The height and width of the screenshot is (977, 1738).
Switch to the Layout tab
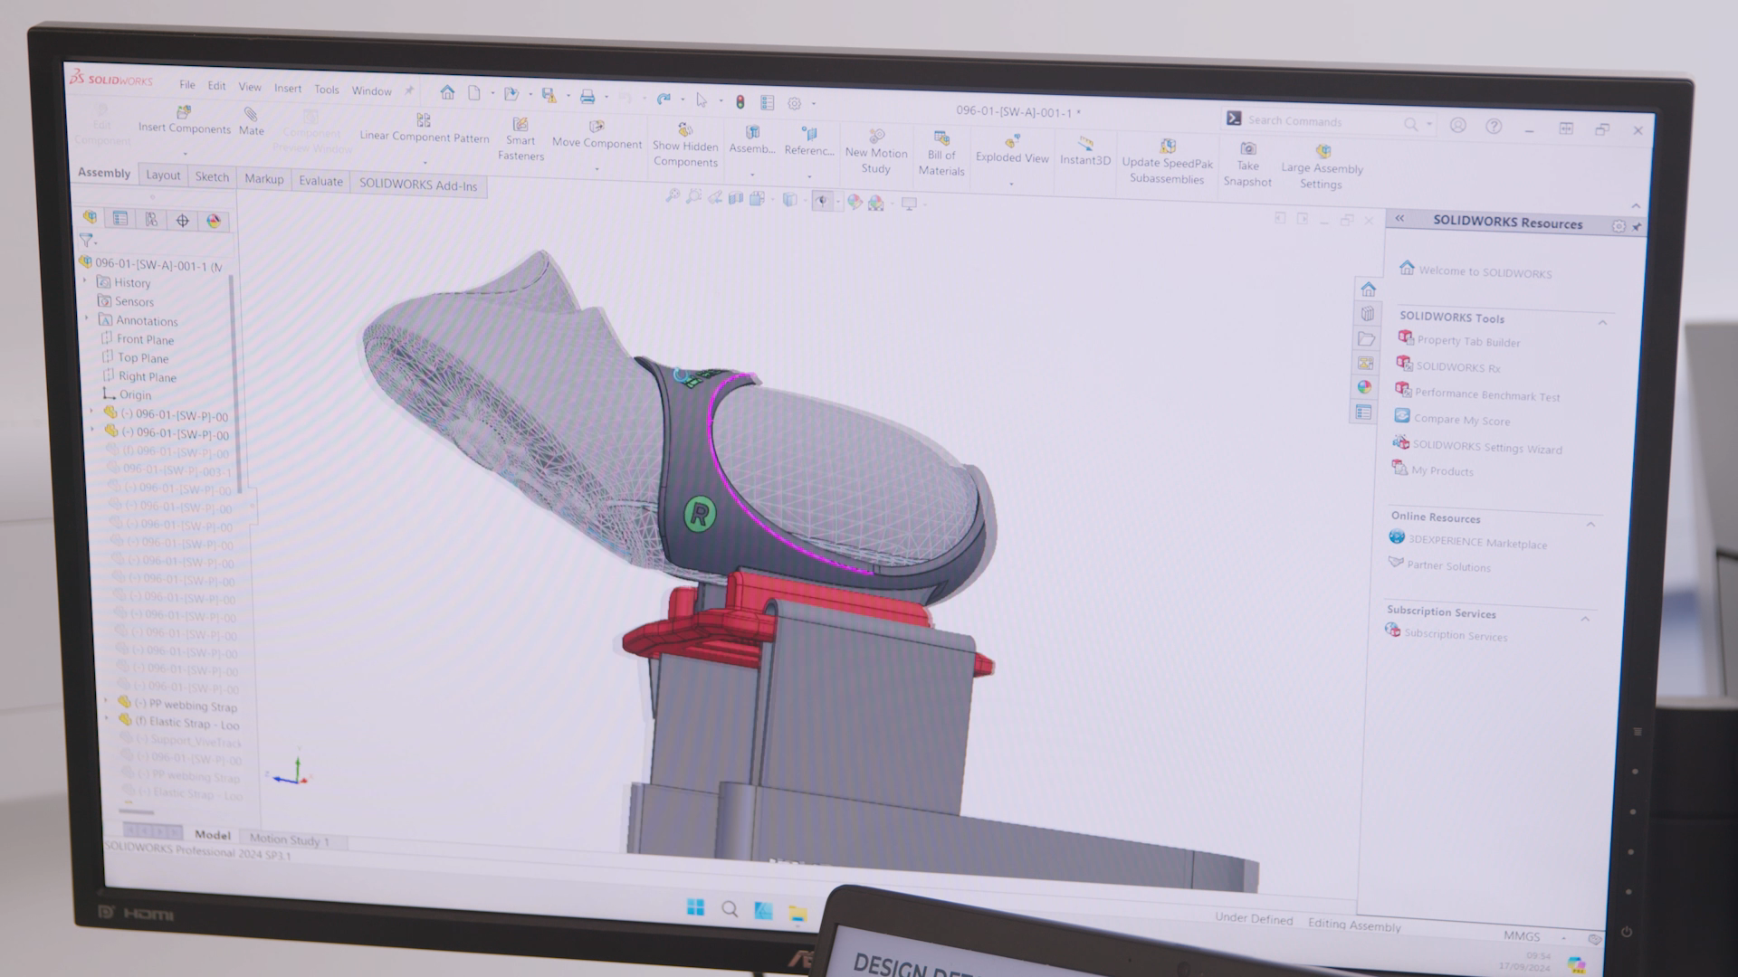coord(163,175)
